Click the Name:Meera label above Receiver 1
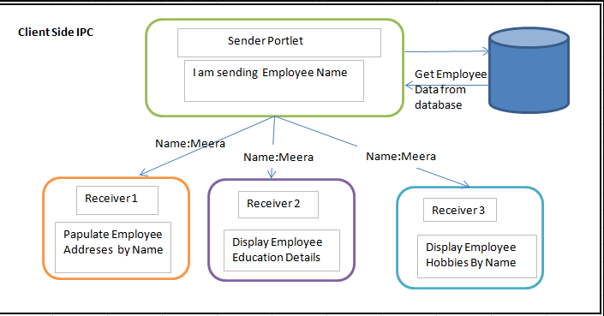 pos(190,144)
